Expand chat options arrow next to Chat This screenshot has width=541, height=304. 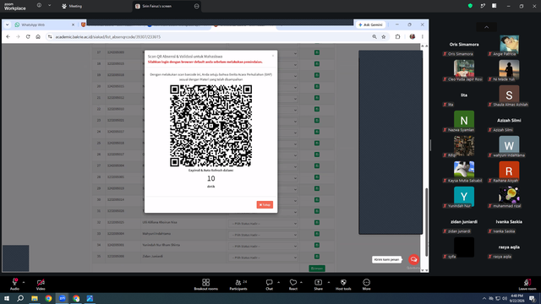(278, 282)
